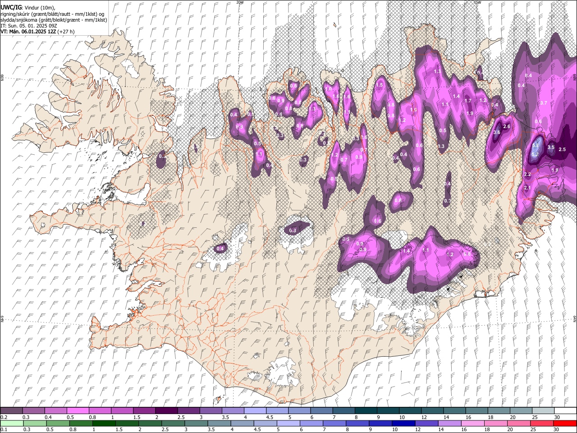Click the "5.2" value on the map
The height and width of the screenshot is (433, 577).
[x=535, y=154]
